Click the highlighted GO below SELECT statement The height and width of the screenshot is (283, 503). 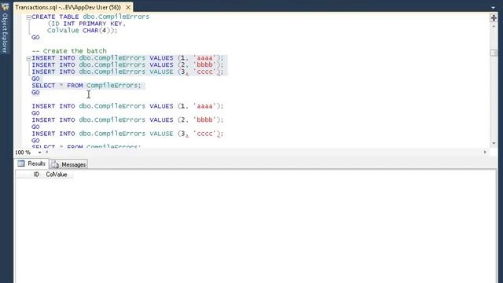pyautogui.click(x=35, y=93)
